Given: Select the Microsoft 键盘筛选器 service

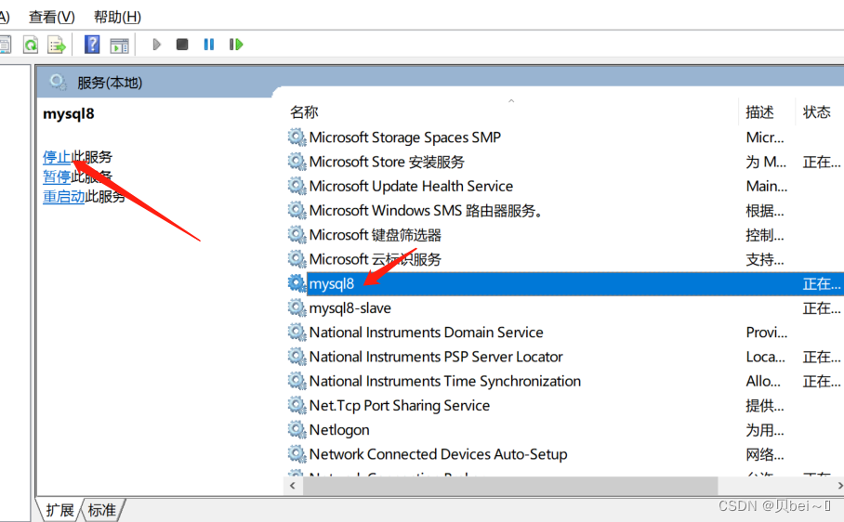Looking at the screenshot, I should coord(376,234).
